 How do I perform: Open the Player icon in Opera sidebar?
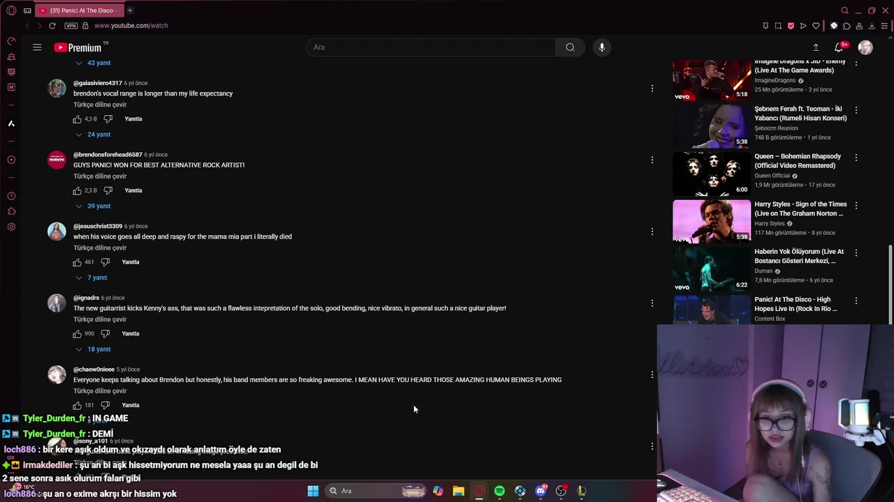pos(11,160)
